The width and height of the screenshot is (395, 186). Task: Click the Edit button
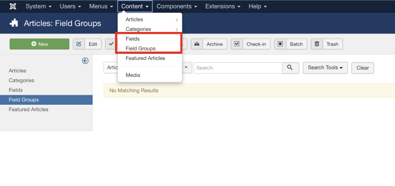pyautogui.click(x=87, y=44)
